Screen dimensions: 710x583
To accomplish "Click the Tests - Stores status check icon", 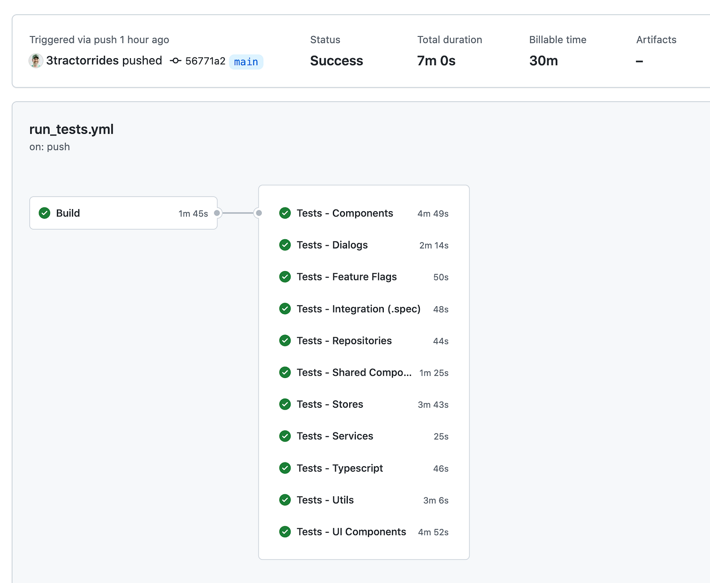I will pyautogui.click(x=285, y=404).
